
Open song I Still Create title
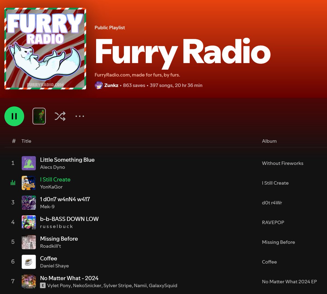[55, 179]
